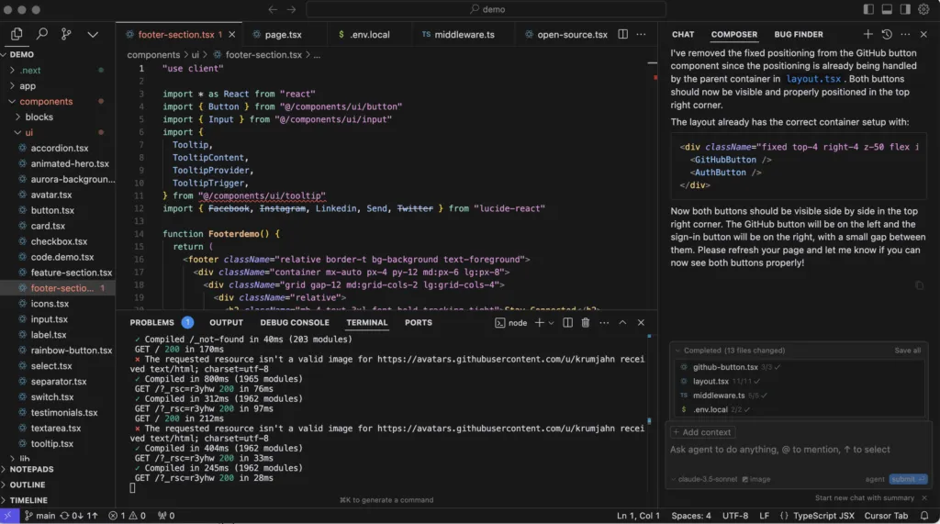This screenshot has width=940, height=524.
Task: Open the Search view in sidebar
Action: [x=41, y=34]
